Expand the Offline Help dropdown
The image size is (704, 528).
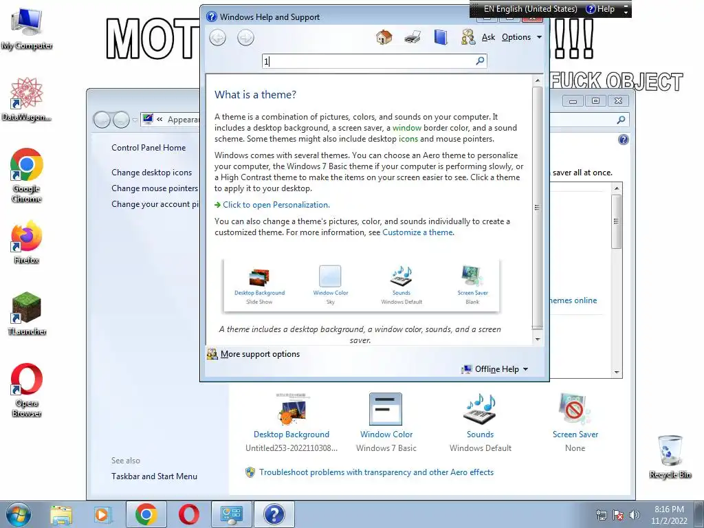pos(495,369)
